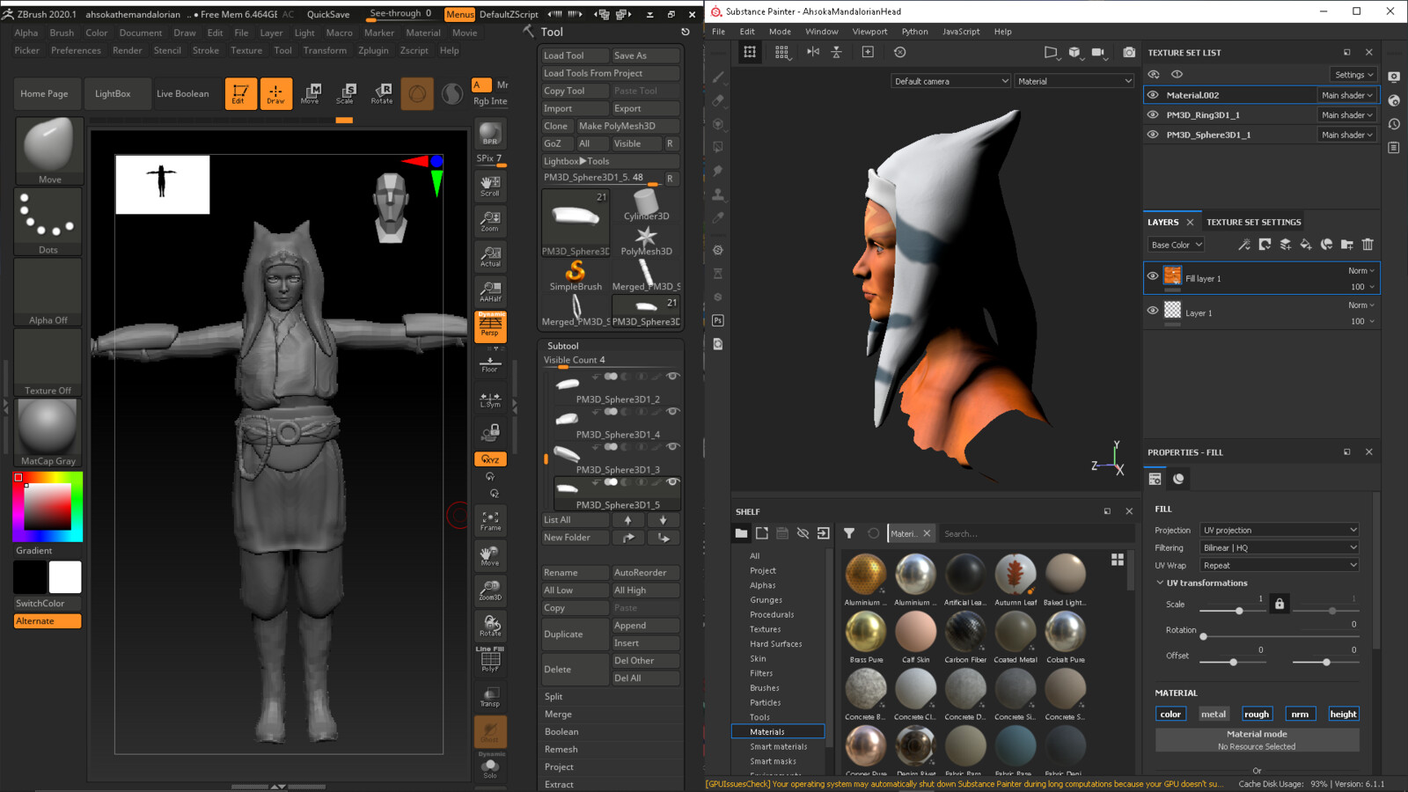Toggle visibility of Material.002 texture set

[x=1153, y=95]
